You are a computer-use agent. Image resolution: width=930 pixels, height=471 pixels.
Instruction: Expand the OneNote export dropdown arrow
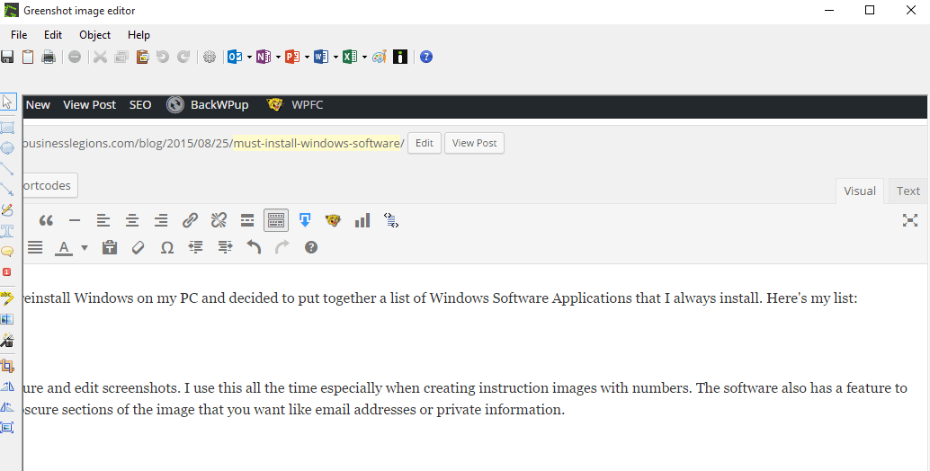coord(278,57)
